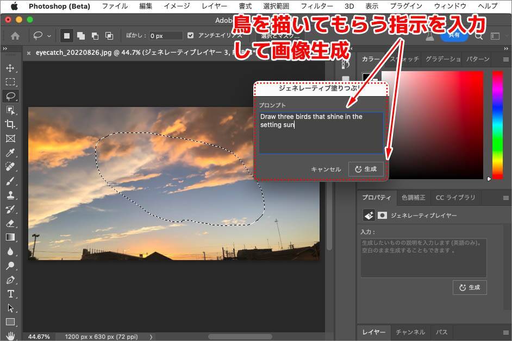Switch to the チャンネル tab
Viewport: 512px width, 341px height.
[x=410, y=332]
